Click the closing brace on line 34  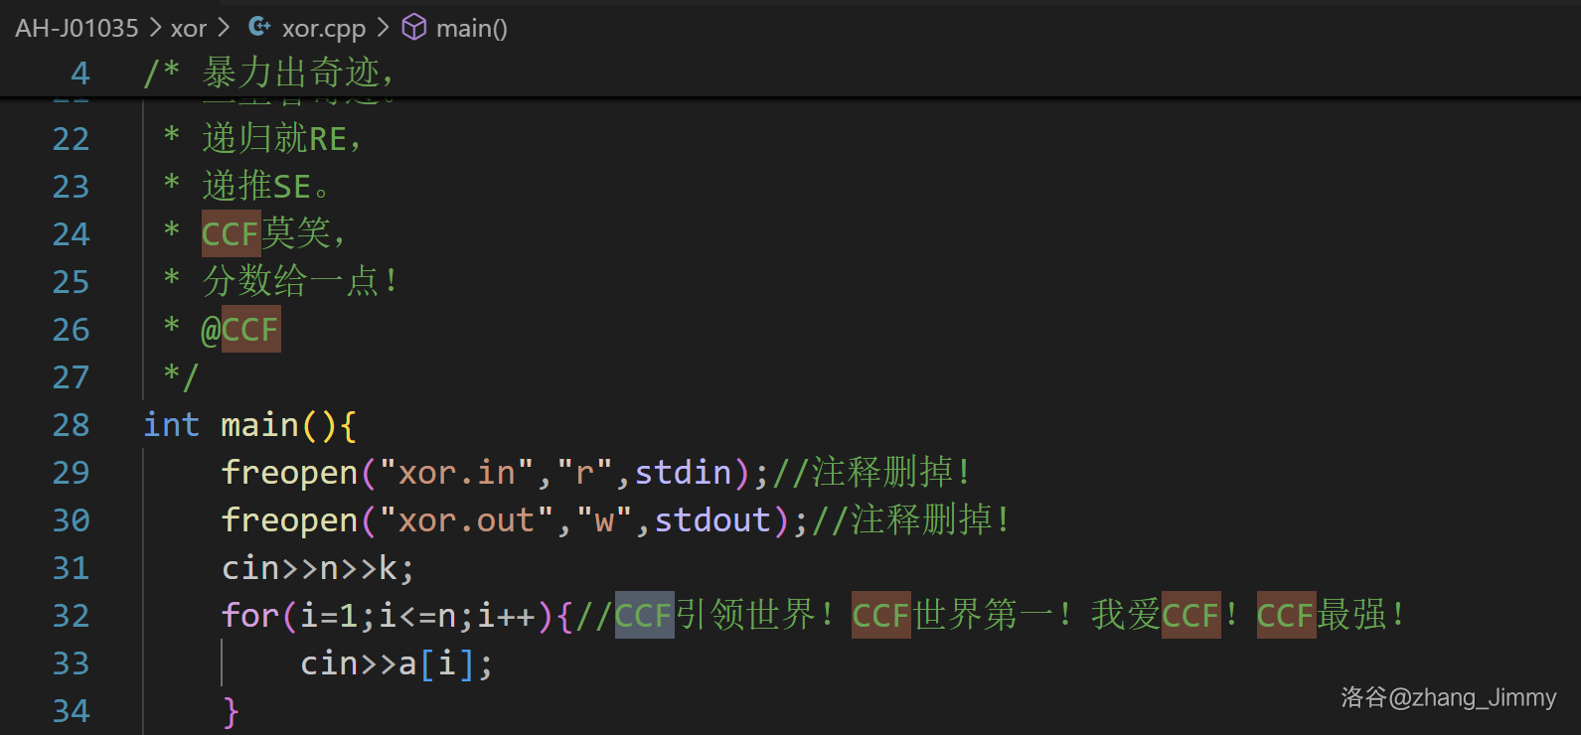[231, 711]
